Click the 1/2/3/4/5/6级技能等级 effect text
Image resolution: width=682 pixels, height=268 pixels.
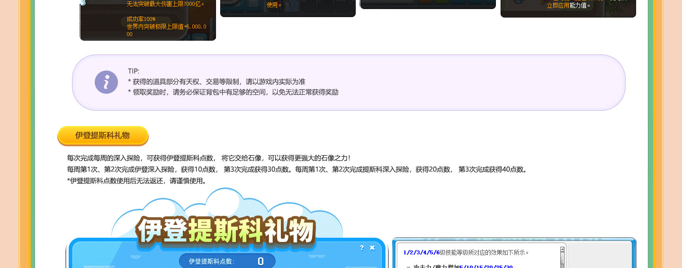pos(466,252)
